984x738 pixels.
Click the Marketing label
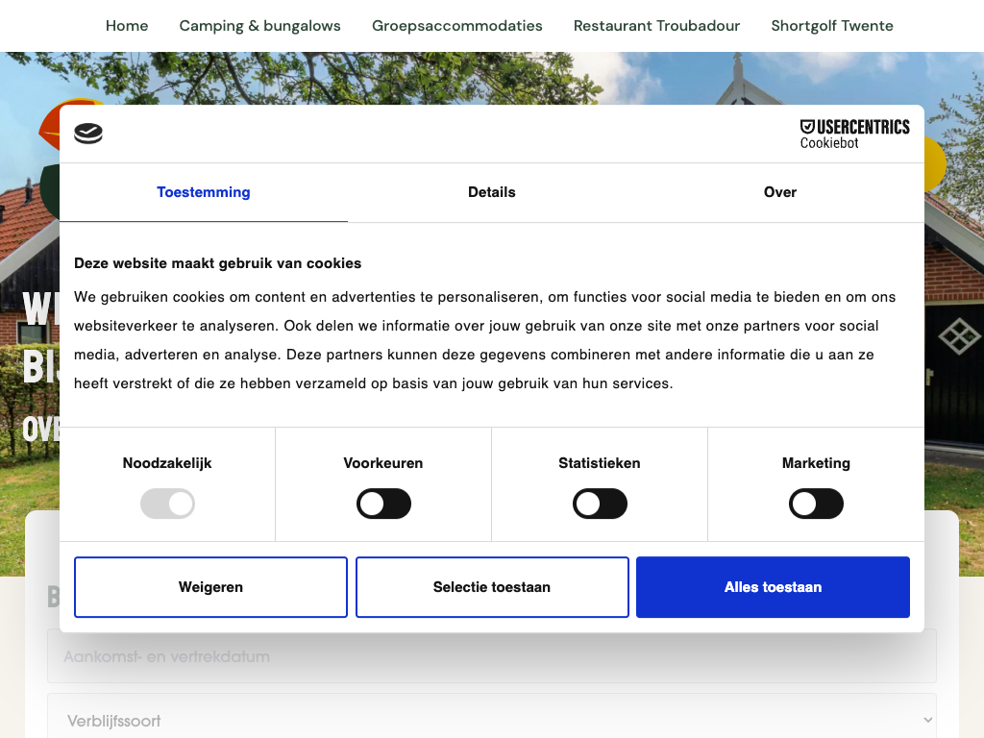(816, 463)
